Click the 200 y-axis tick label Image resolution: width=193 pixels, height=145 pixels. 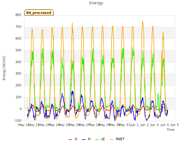coord(18,85)
